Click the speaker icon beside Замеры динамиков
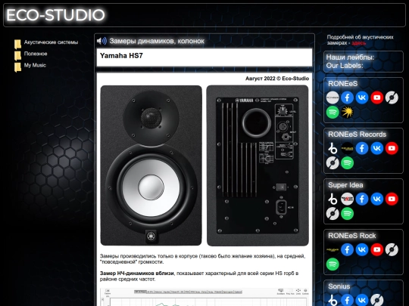The height and width of the screenshot is (306, 409). (x=101, y=41)
